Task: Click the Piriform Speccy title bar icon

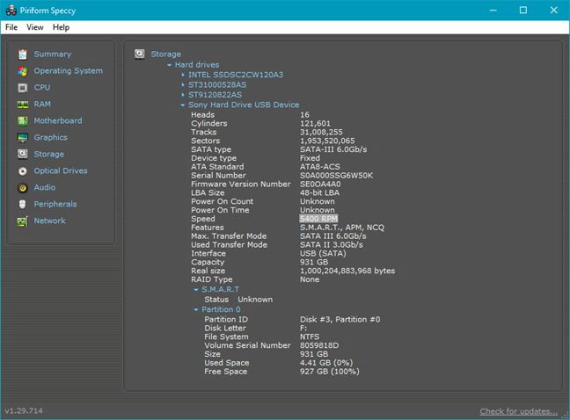Action: pyautogui.click(x=11, y=11)
